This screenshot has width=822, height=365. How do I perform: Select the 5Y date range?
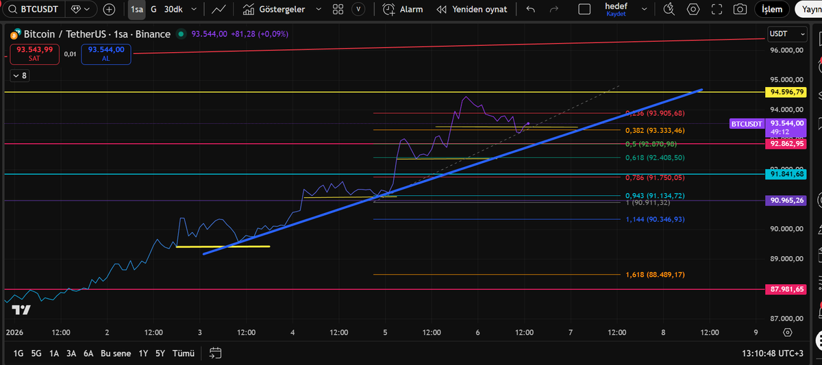coord(160,353)
